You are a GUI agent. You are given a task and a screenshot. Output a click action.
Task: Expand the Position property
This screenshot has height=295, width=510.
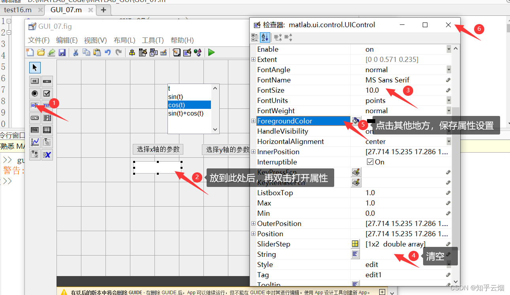(253, 233)
